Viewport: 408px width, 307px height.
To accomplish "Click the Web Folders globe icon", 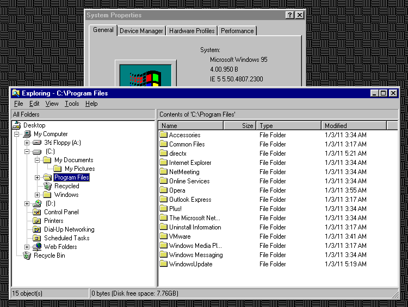I will (37, 247).
